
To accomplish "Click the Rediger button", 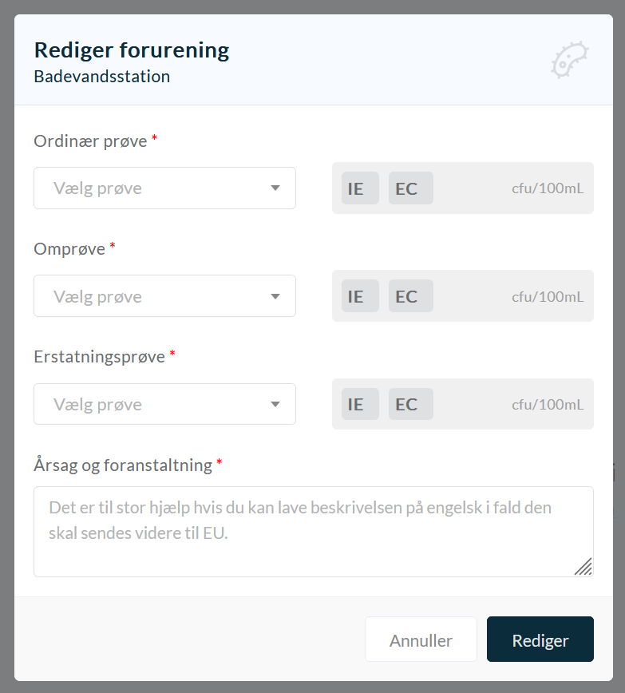I will (540, 639).
